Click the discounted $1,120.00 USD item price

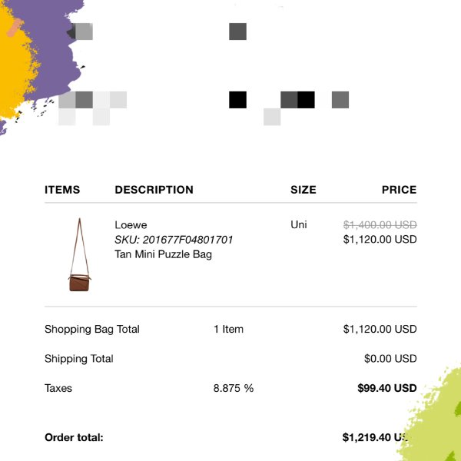[380, 240]
